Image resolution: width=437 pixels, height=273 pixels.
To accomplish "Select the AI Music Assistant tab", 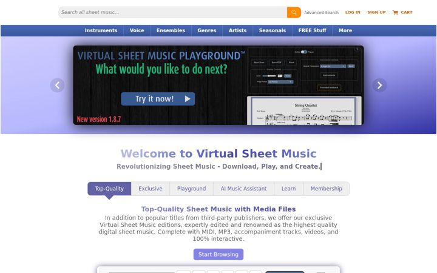I will tap(243, 189).
